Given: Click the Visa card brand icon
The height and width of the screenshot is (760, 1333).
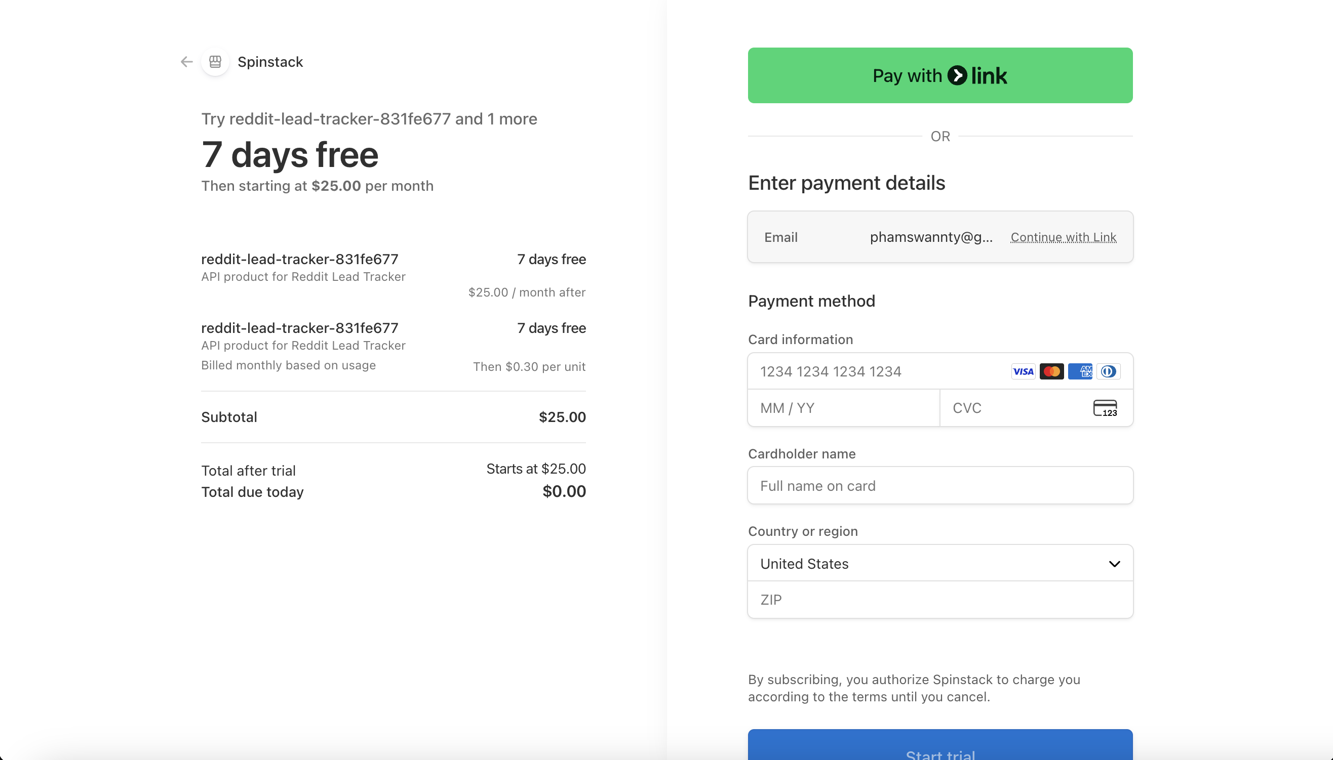Looking at the screenshot, I should pos(1023,371).
